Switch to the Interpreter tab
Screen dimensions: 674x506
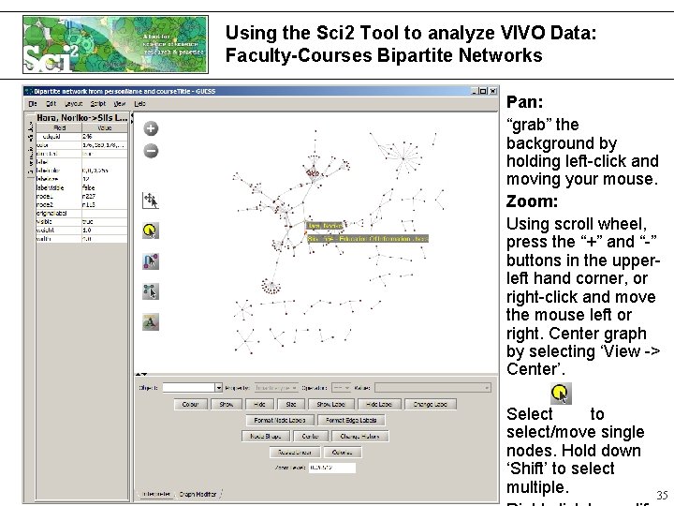pyautogui.click(x=156, y=494)
